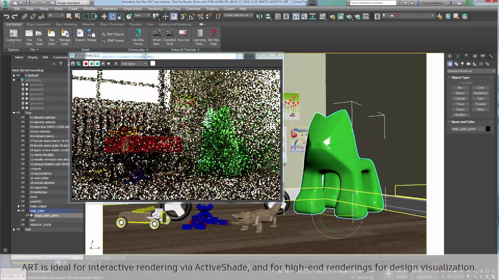499x280 pixels.
Task: Activate the Select and Rotate tool
Action: coord(113,16)
